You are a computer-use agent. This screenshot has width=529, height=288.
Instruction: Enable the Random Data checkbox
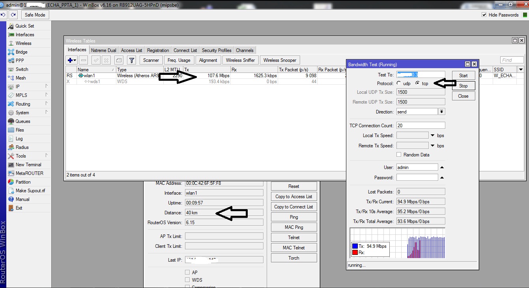click(x=399, y=155)
